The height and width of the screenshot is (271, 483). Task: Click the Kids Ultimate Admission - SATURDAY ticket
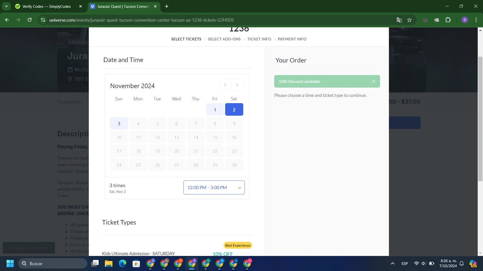(x=138, y=254)
